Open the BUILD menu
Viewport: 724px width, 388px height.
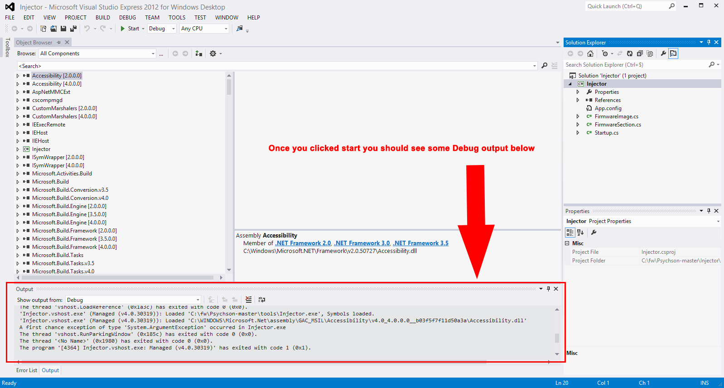[x=103, y=18]
